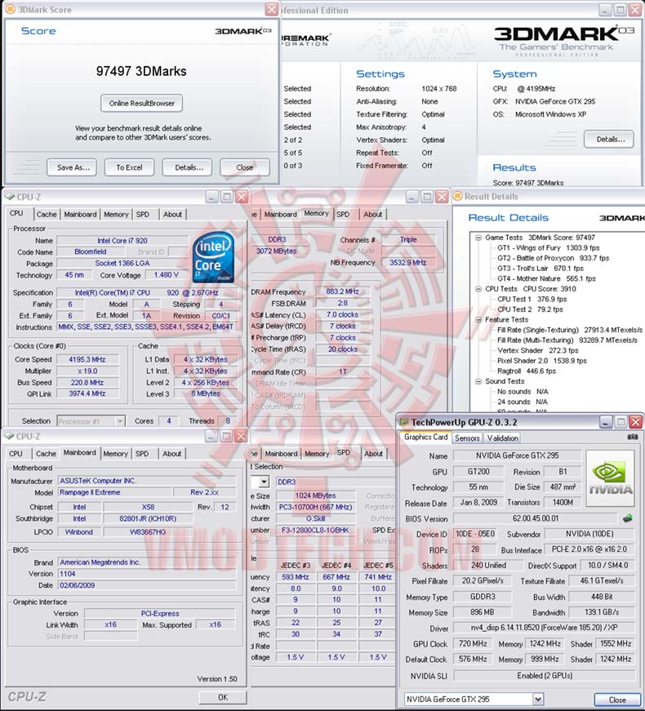Select the Graphics Card tab in GPU-Z
This screenshot has height=711, width=645.
[x=425, y=437]
